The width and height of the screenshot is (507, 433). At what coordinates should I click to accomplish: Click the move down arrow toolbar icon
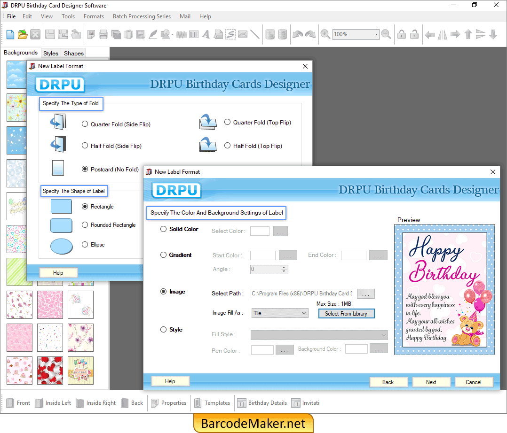coord(493,34)
